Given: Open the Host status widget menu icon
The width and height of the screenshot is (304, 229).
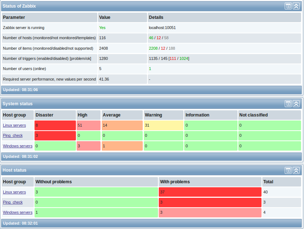Looking at the screenshot, I should pos(288,170).
